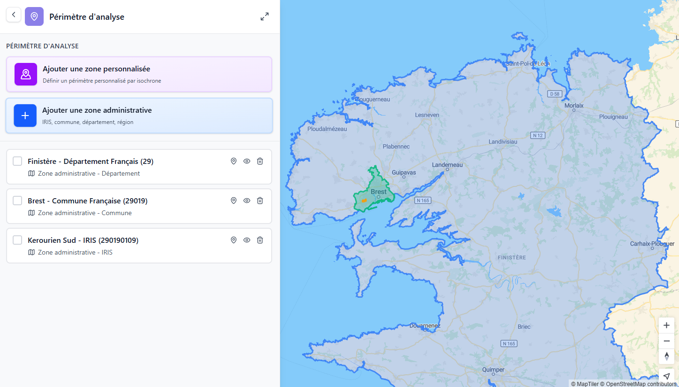
Task: Go back using the left chevron
Action: coord(14,15)
